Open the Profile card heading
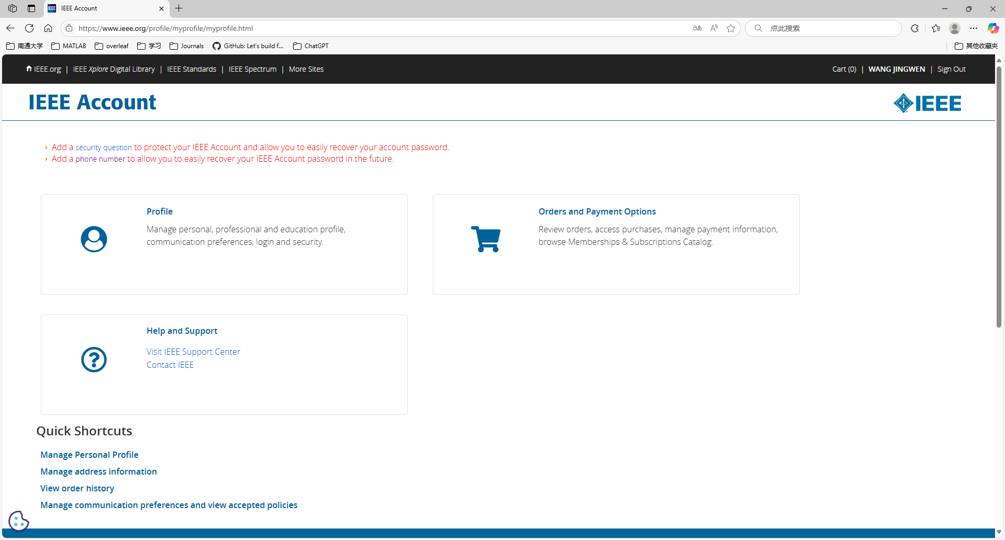 160,211
